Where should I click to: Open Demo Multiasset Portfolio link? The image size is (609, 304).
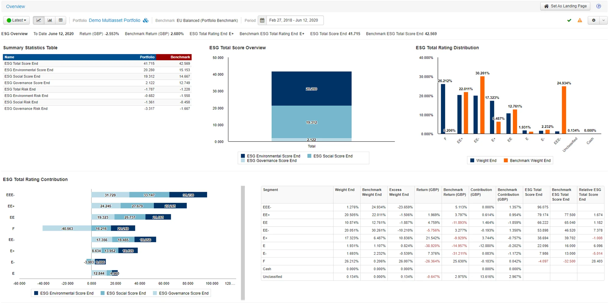click(x=114, y=20)
